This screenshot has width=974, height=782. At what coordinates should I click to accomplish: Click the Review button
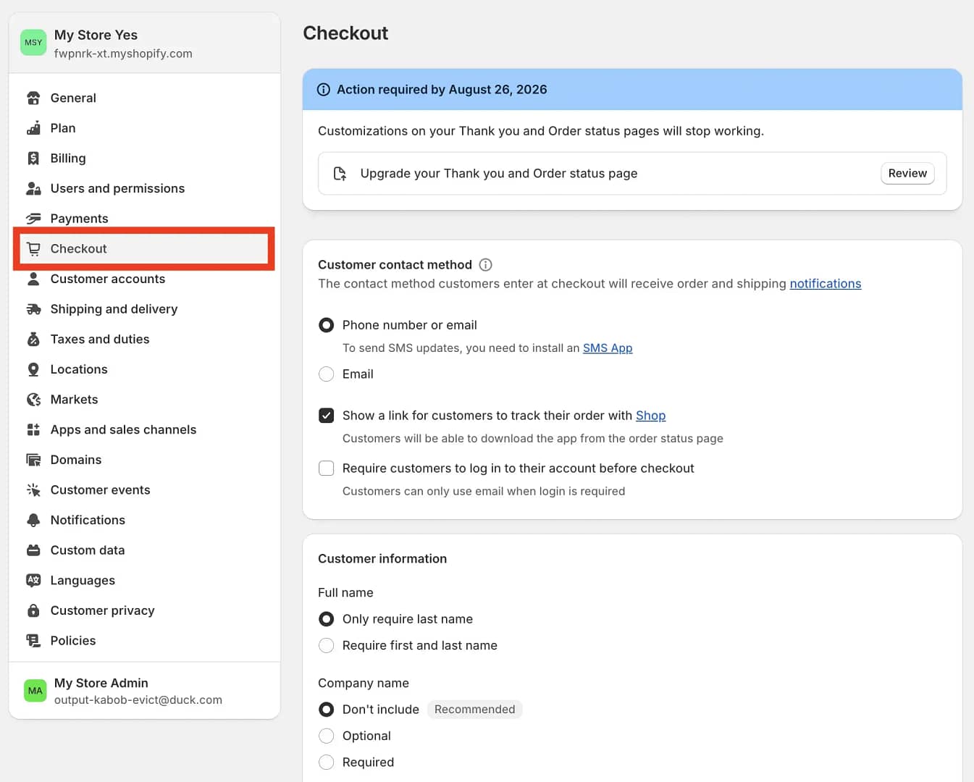click(x=907, y=174)
